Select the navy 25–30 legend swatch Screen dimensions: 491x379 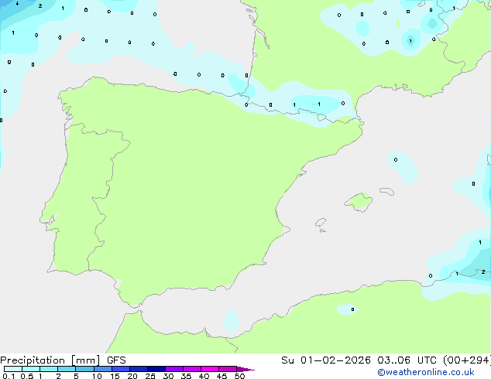point(156,369)
